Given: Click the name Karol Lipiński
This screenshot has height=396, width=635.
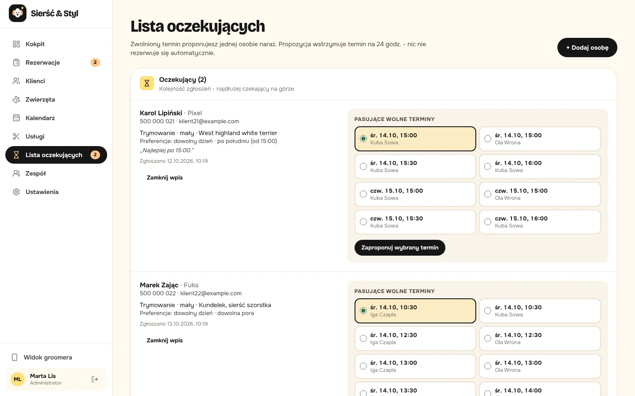Looking at the screenshot, I should point(161,113).
